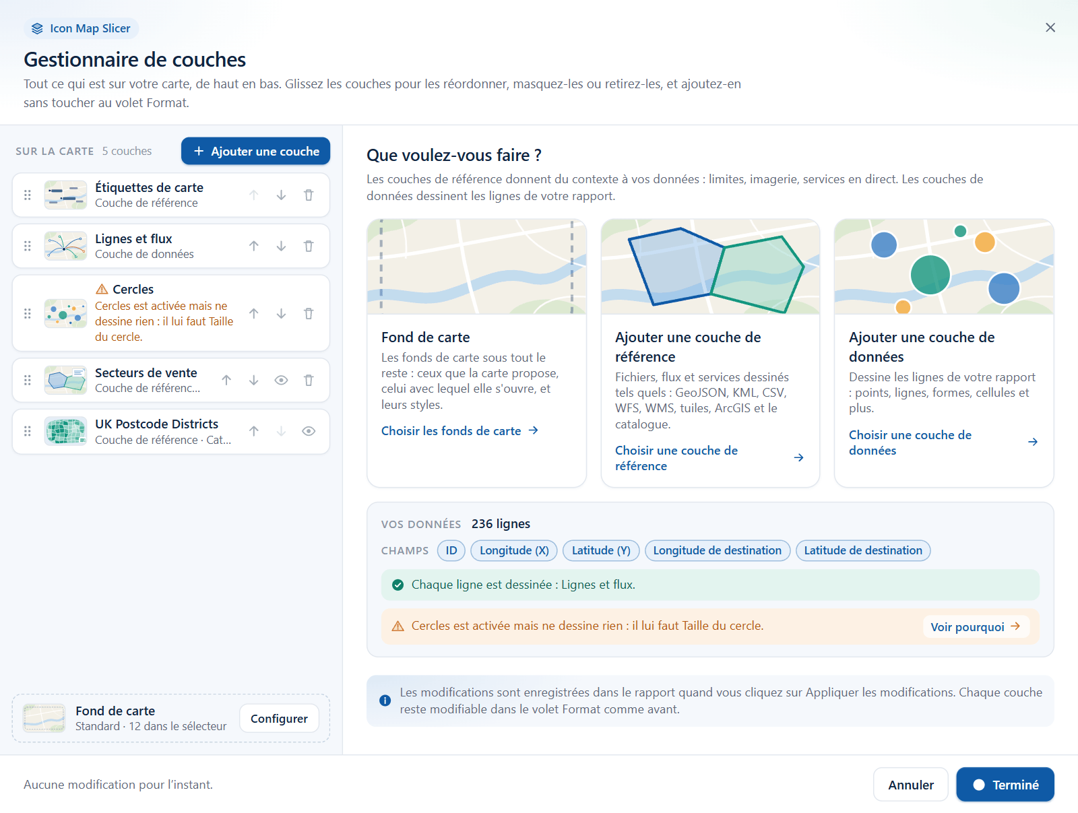
Task: Click the 'Chaque ligne est dessinée' status message
Action: 710,585
